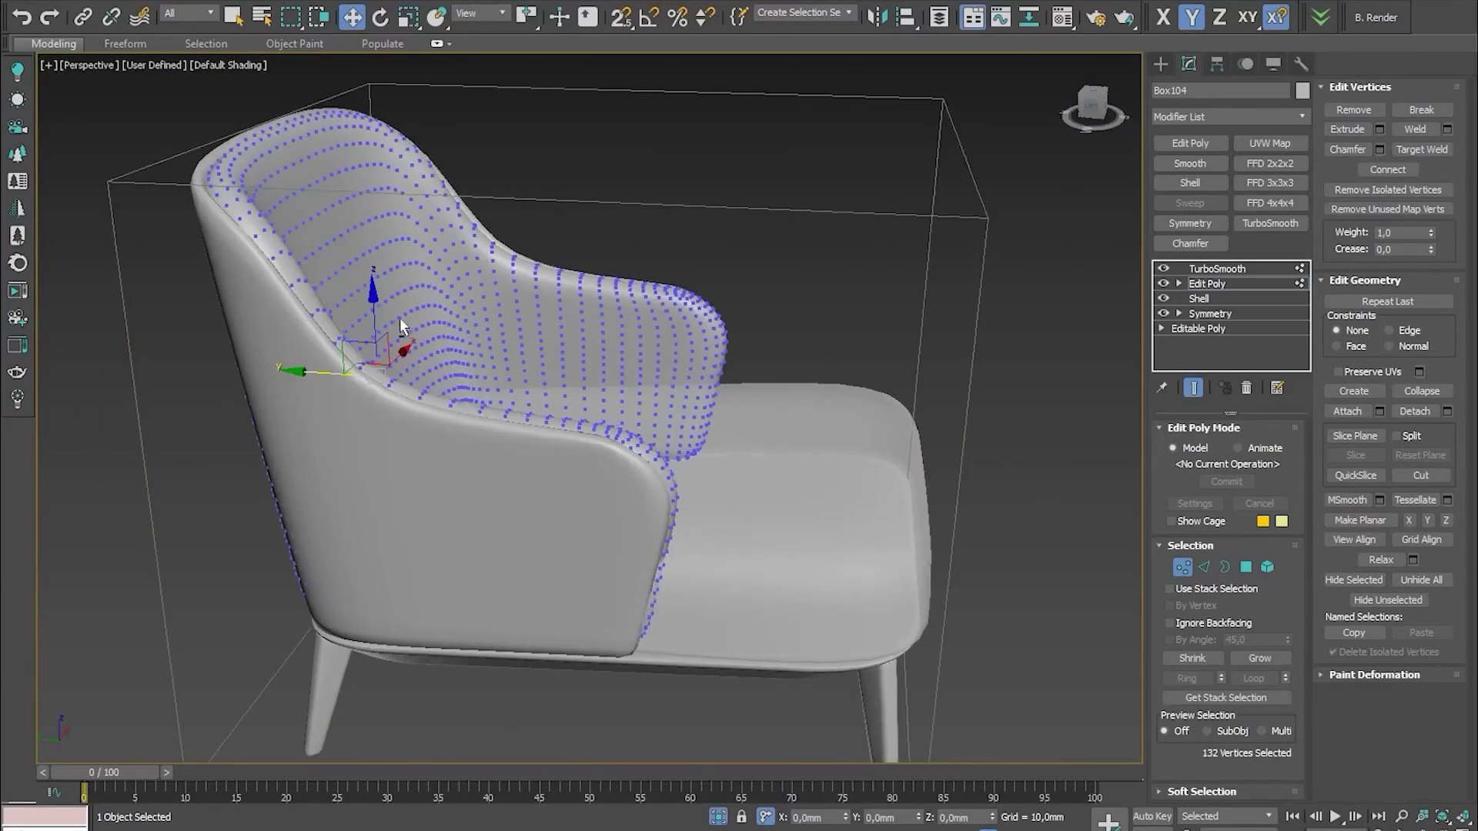Click the Target Weld button
Viewport: 1478px width, 831px height.
pos(1421,149)
